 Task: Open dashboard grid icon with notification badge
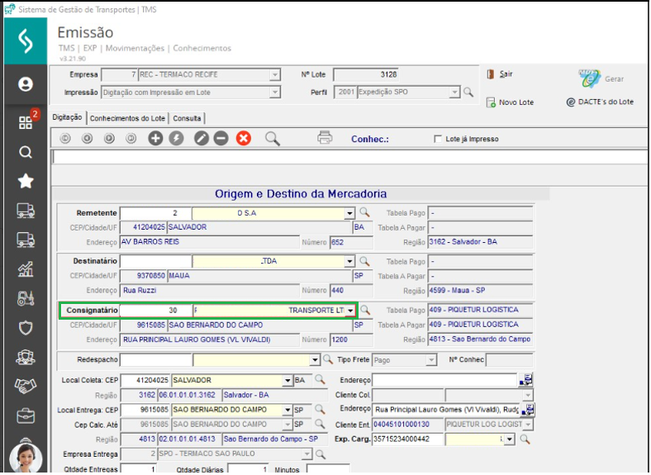click(26, 122)
